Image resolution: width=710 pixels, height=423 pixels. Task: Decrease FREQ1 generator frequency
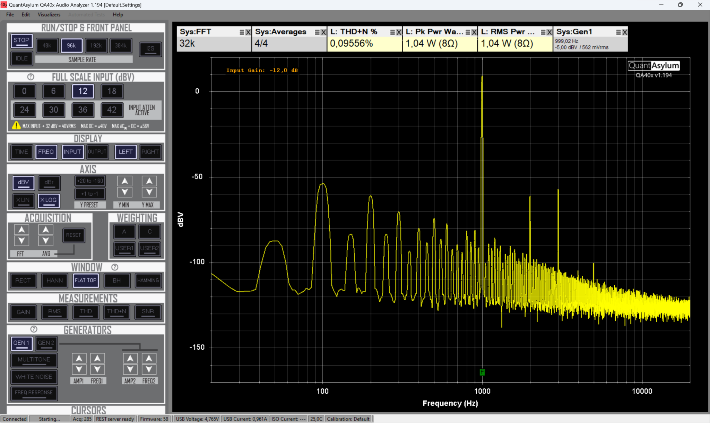(97, 369)
